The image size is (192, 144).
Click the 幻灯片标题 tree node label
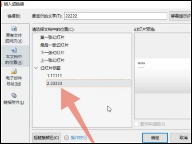click(51, 68)
